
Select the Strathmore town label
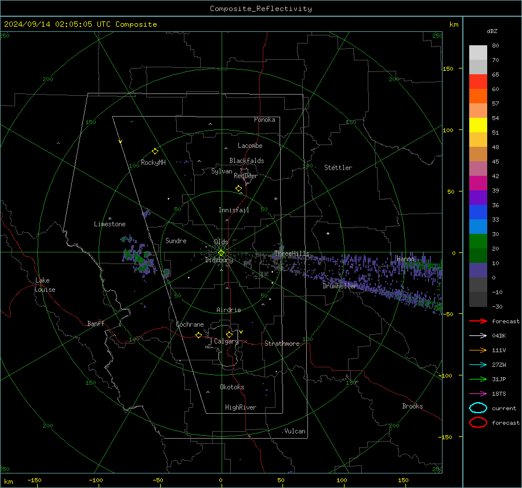coord(282,344)
